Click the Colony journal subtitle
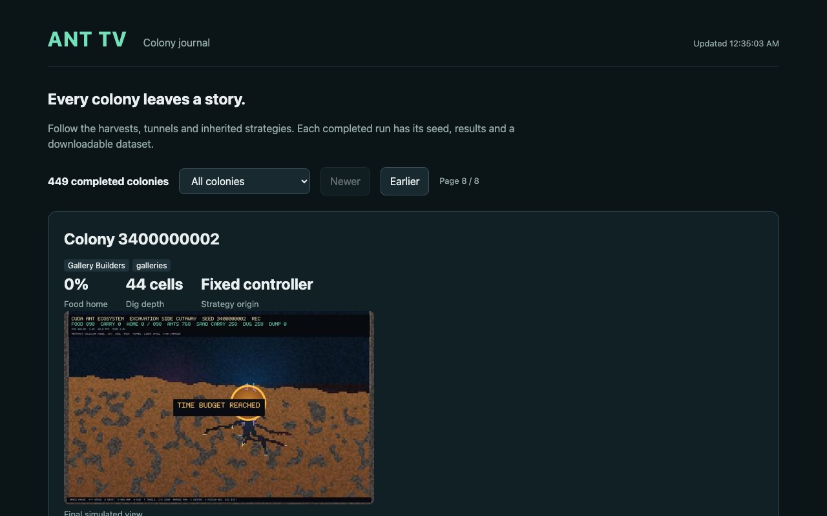This screenshot has height=516, width=827. (176, 43)
